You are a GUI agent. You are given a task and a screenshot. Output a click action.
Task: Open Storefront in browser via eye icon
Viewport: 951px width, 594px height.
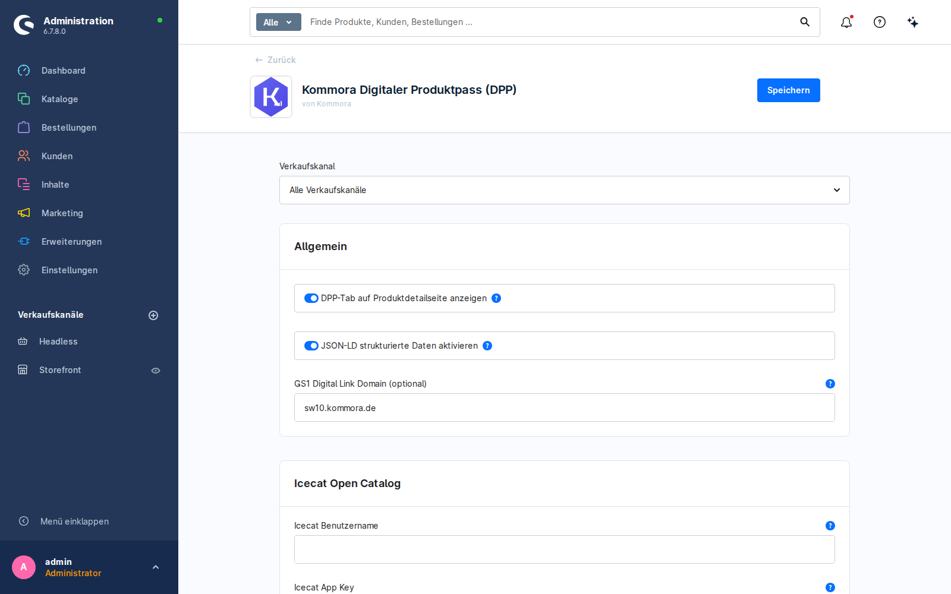point(156,371)
